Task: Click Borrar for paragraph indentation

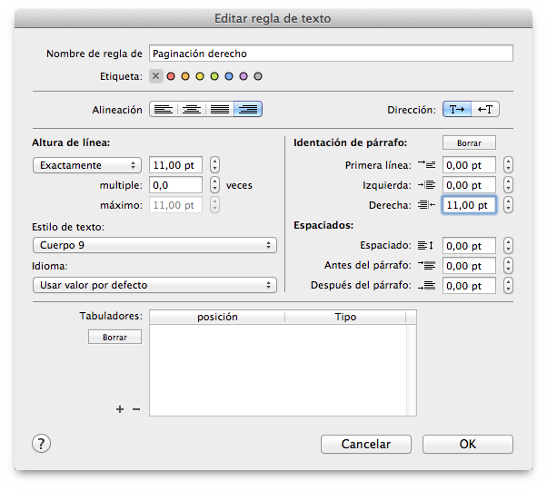Action: (469, 142)
